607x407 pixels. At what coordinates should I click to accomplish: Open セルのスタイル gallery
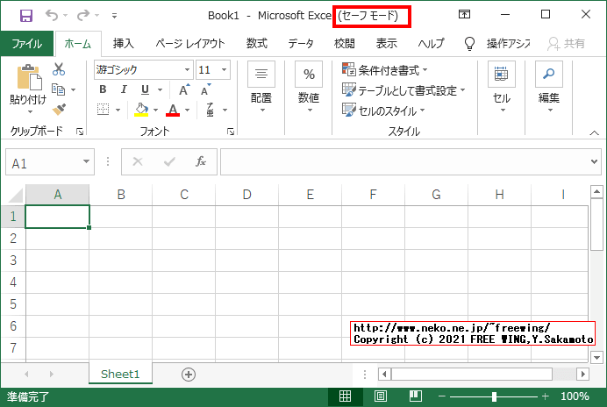point(383,111)
